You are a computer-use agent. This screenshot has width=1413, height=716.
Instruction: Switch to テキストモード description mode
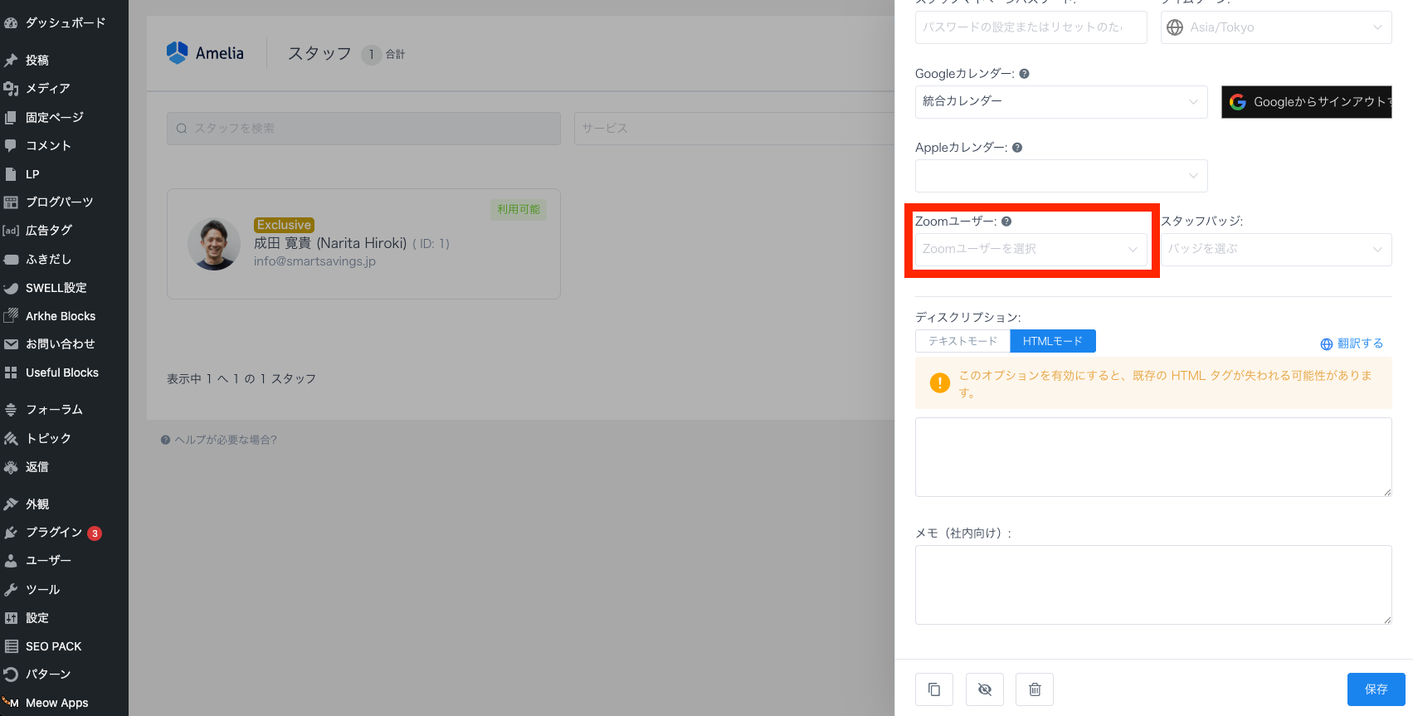pyautogui.click(x=962, y=341)
